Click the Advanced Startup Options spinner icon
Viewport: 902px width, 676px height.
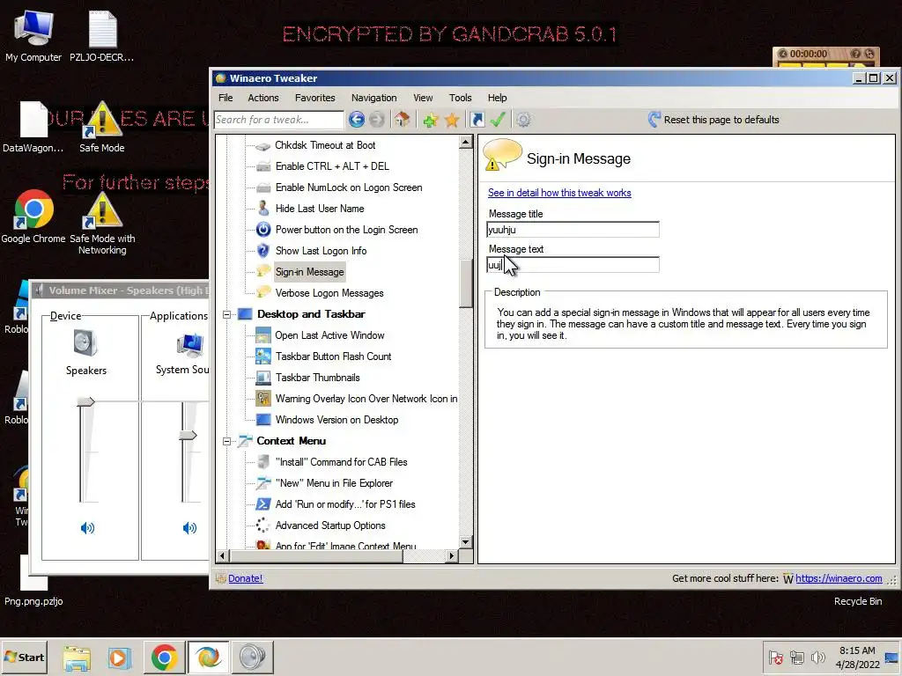click(x=262, y=525)
